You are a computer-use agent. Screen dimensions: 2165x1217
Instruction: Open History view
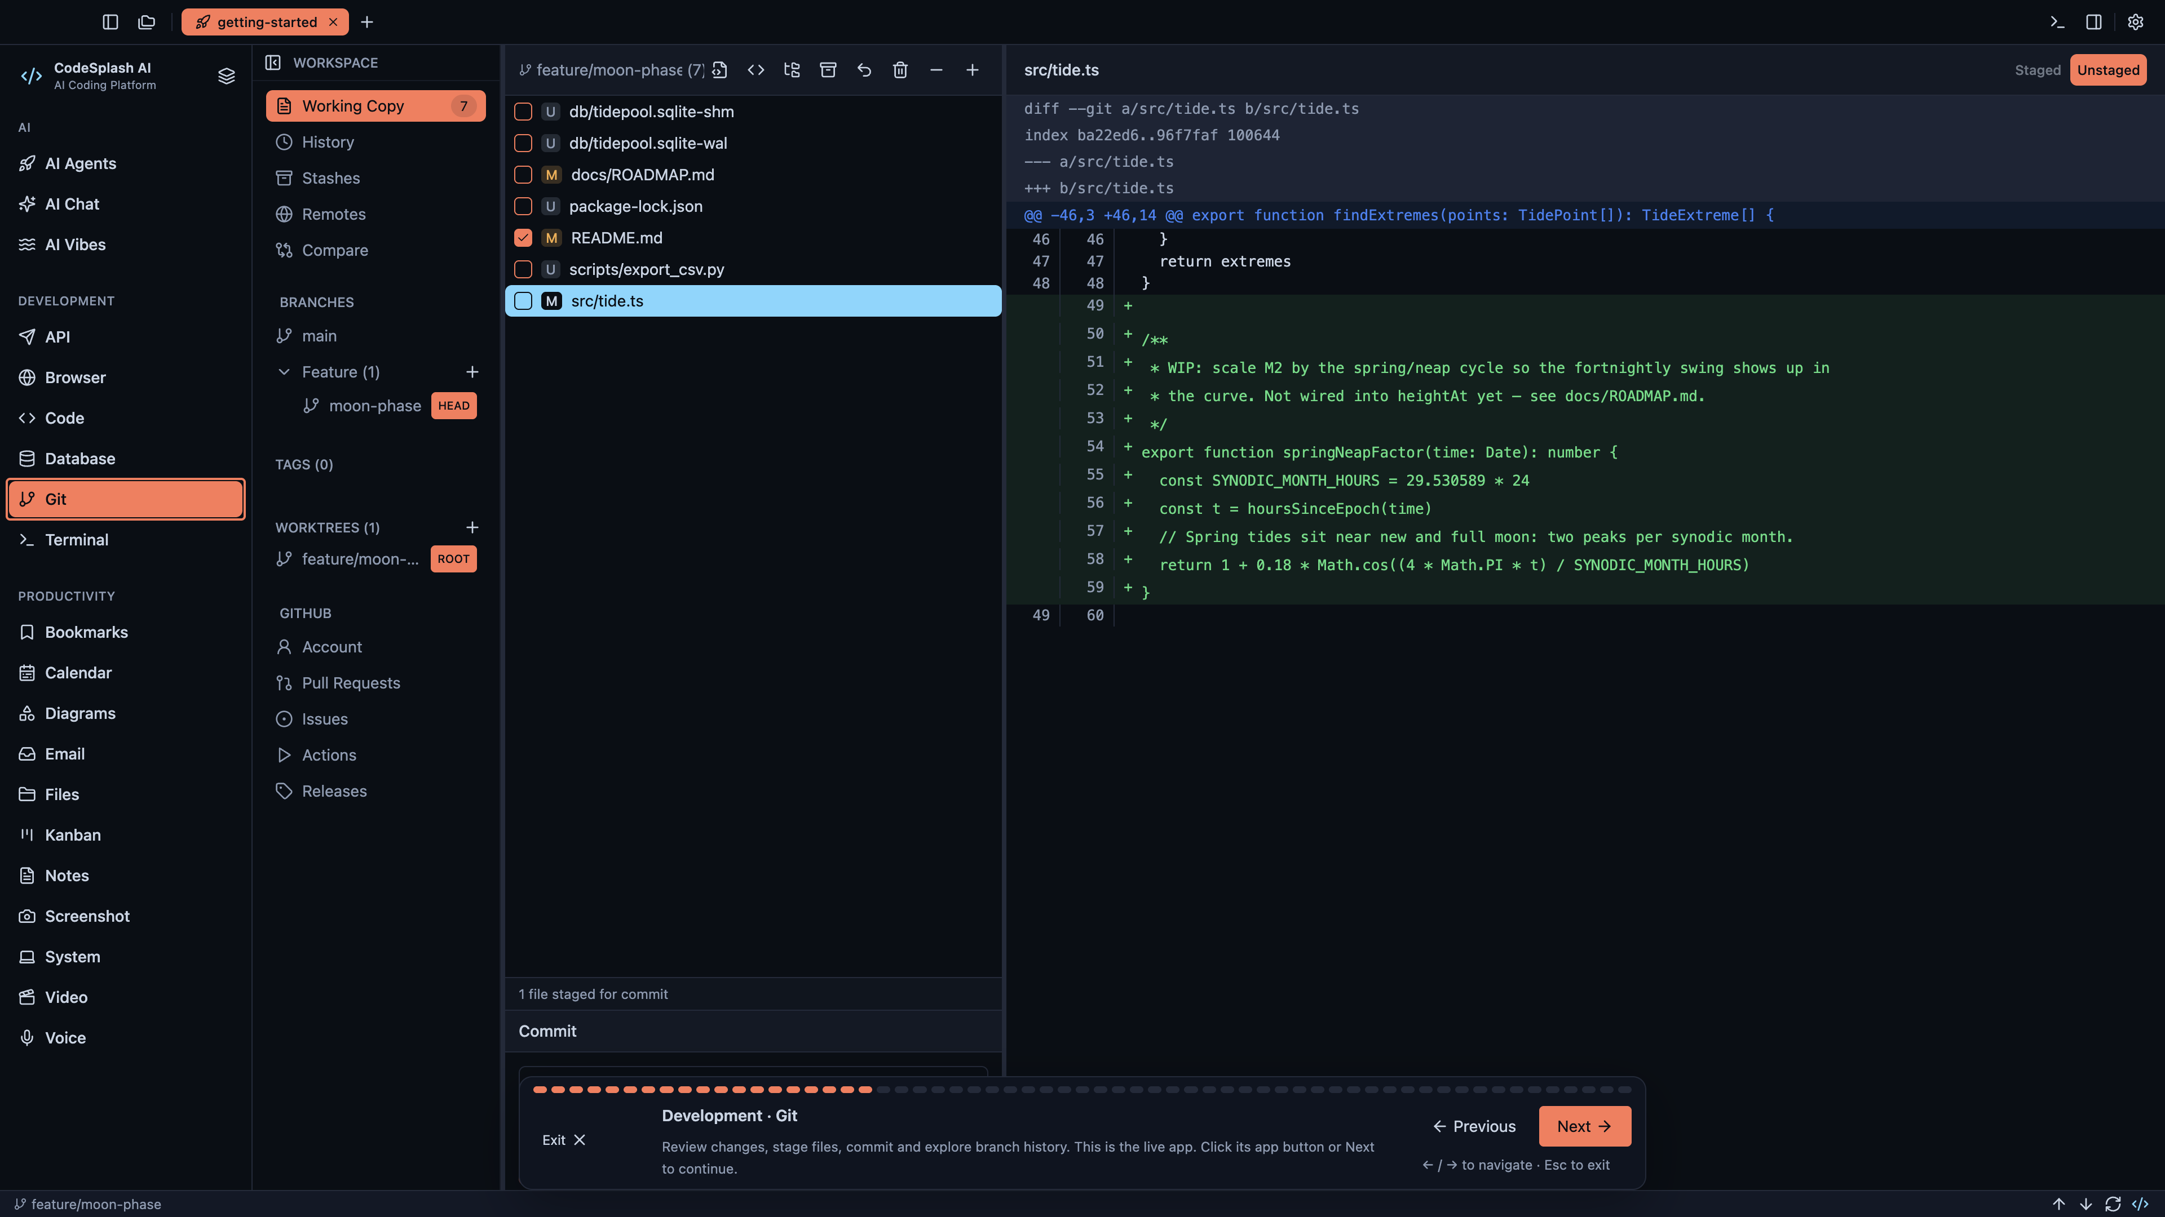click(375, 142)
